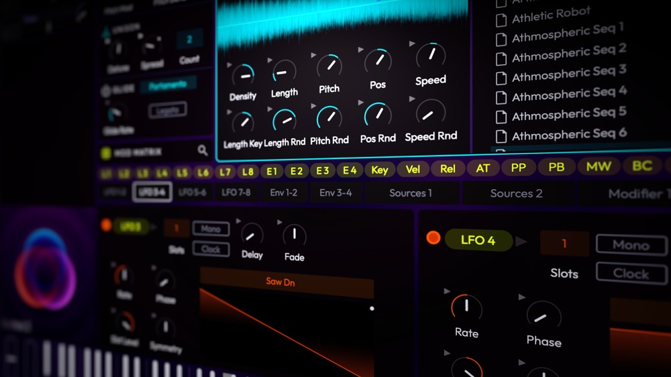Expand the arrow next to LFO 4 label
The width and height of the screenshot is (671, 377).
coord(521,241)
